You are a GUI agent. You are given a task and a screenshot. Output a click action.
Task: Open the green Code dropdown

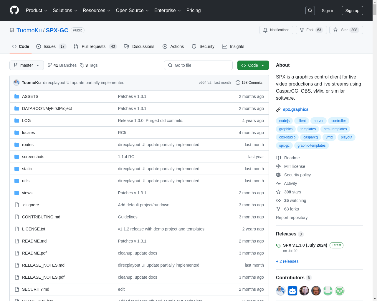pyautogui.click(x=253, y=65)
